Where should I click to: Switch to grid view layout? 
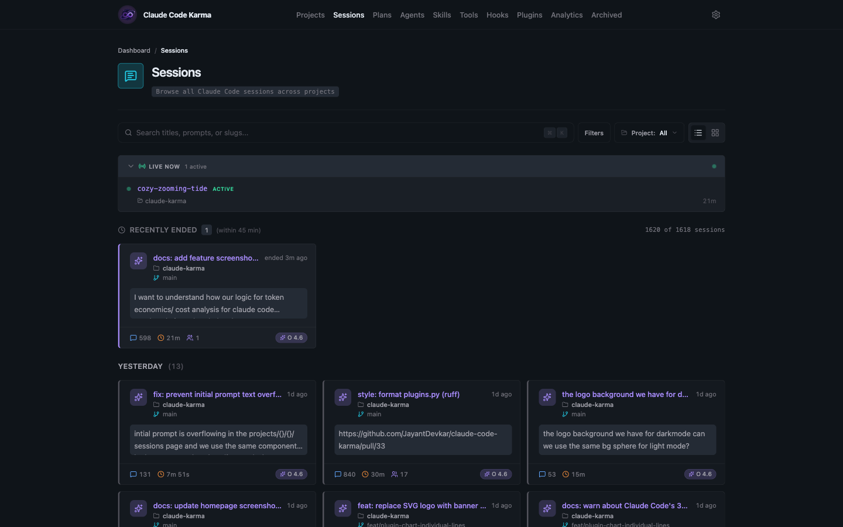[715, 133]
